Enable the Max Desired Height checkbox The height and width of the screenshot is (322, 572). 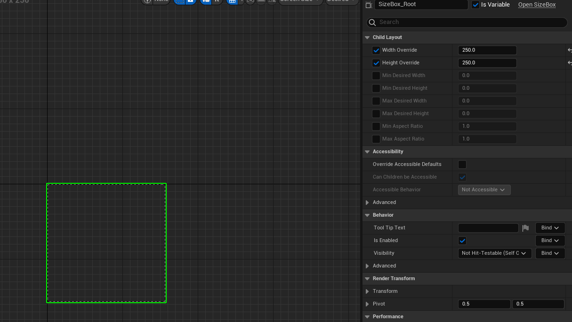pyautogui.click(x=376, y=114)
